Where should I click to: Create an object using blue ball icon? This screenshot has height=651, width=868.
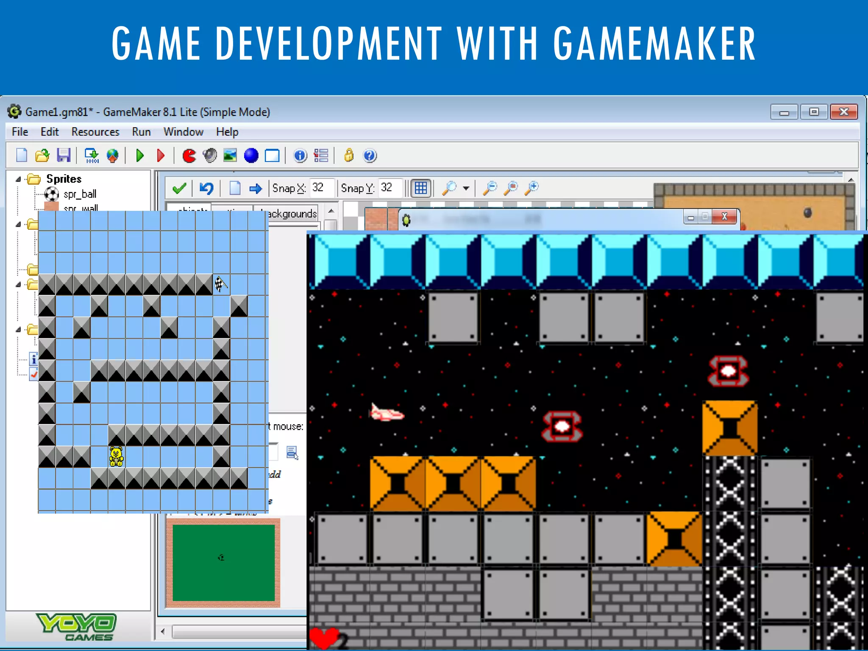tap(251, 156)
